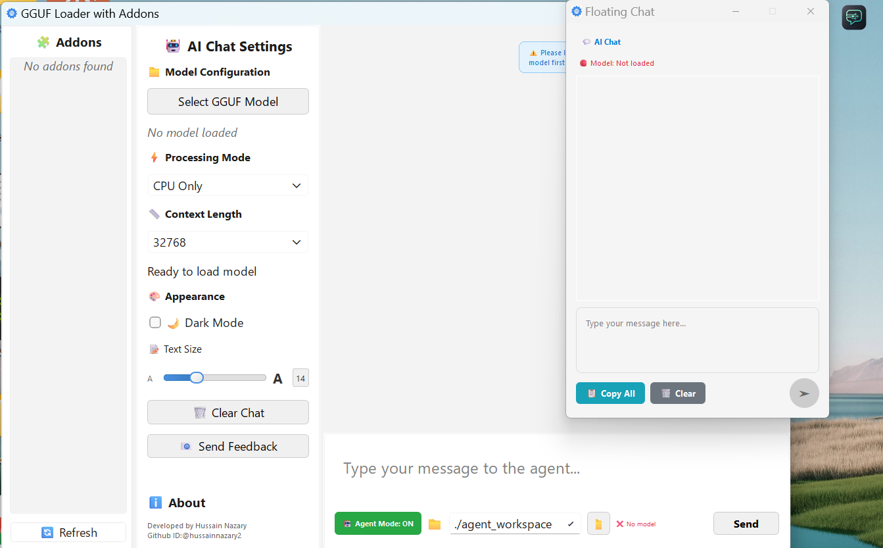This screenshot has width=883, height=548.
Task: Open the folder icon by Model Configuration
Action: 155,72
